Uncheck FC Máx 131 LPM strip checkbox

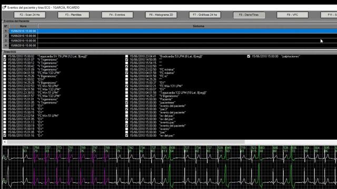pos(126,86)
